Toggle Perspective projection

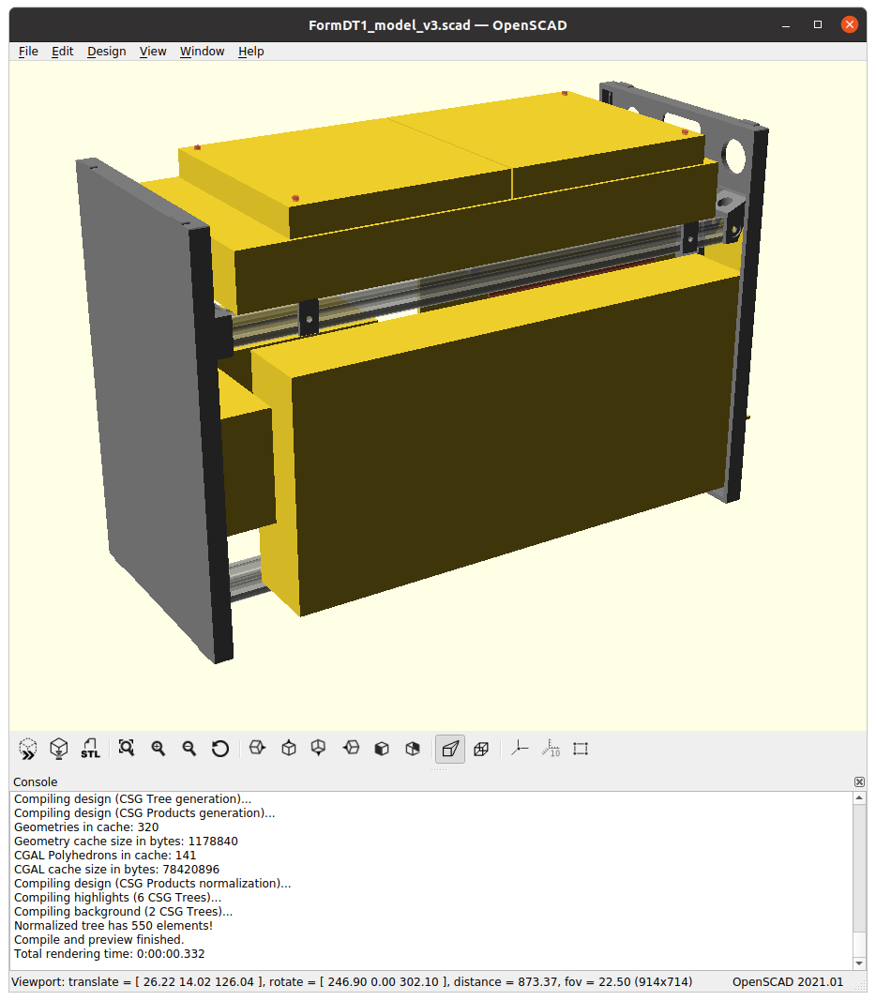pyautogui.click(x=450, y=749)
